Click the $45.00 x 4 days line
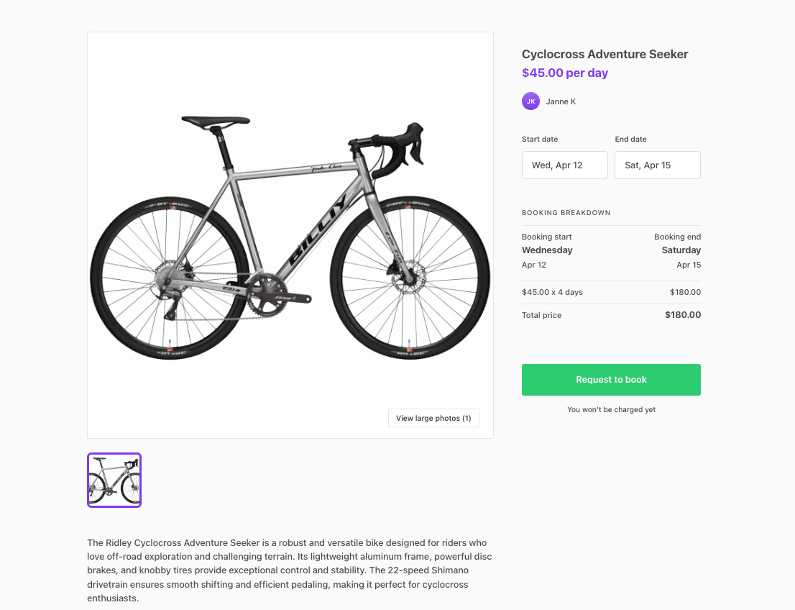 click(x=552, y=292)
